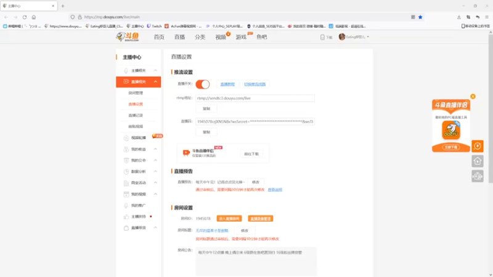Open 鱼吧 in the top navigation
This screenshot has height=277, width=493.
click(261, 37)
